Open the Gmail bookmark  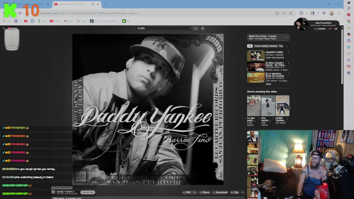[x=69, y=21]
